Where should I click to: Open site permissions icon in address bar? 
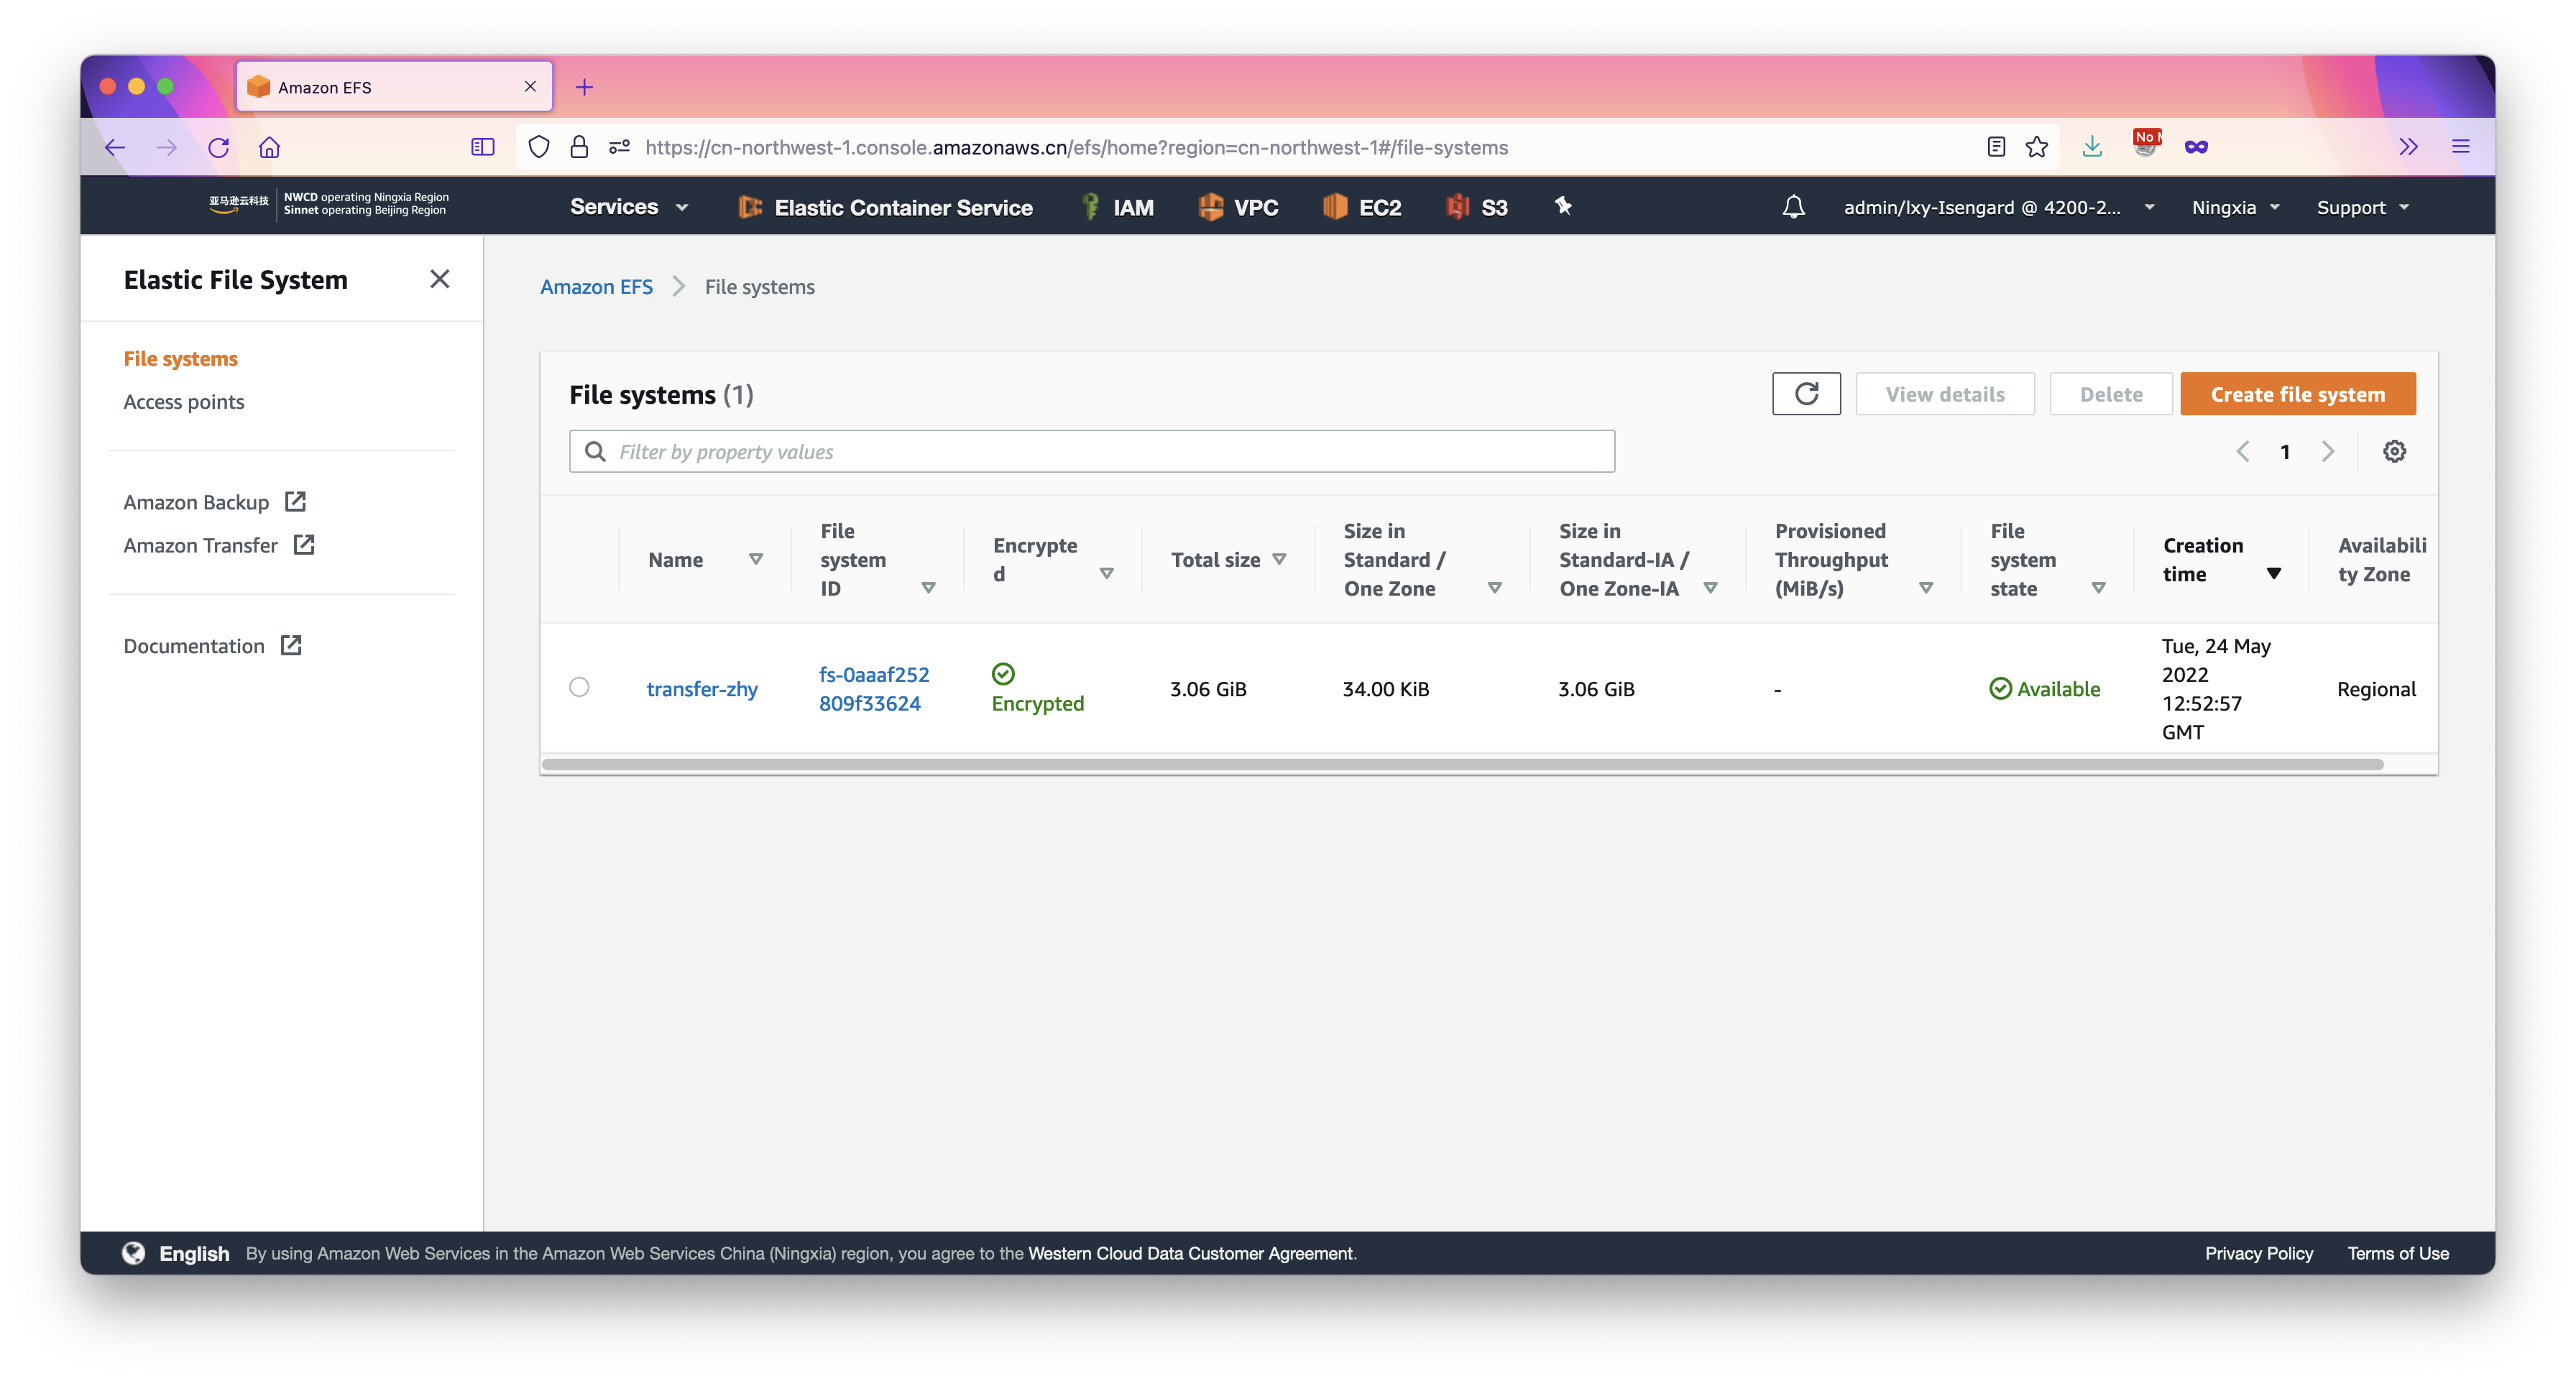coord(619,147)
